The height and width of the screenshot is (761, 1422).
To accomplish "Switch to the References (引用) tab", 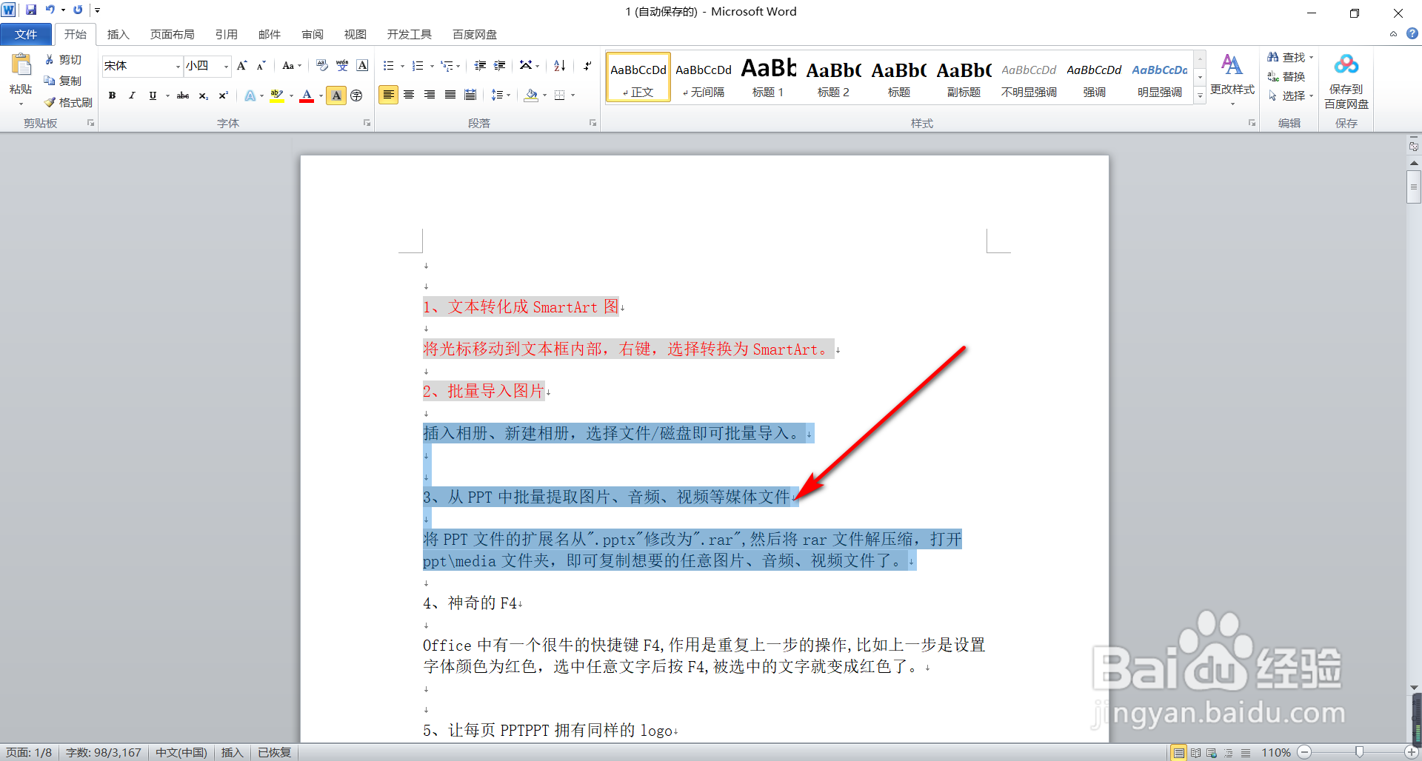I will click(x=226, y=34).
